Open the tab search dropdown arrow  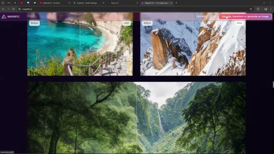coord(3,3)
